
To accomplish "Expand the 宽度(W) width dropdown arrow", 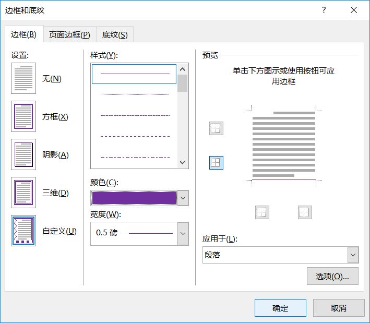I will tap(183, 234).
